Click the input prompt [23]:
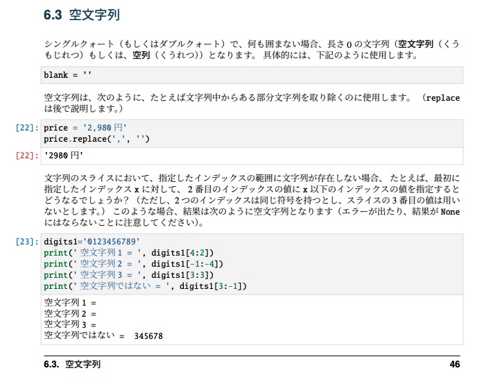The height and width of the screenshot is (382, 491). (27, 242)
